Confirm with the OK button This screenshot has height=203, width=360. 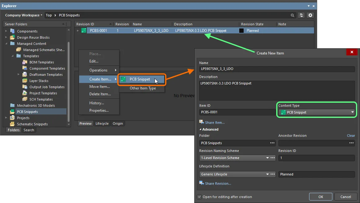click(321, 197)
